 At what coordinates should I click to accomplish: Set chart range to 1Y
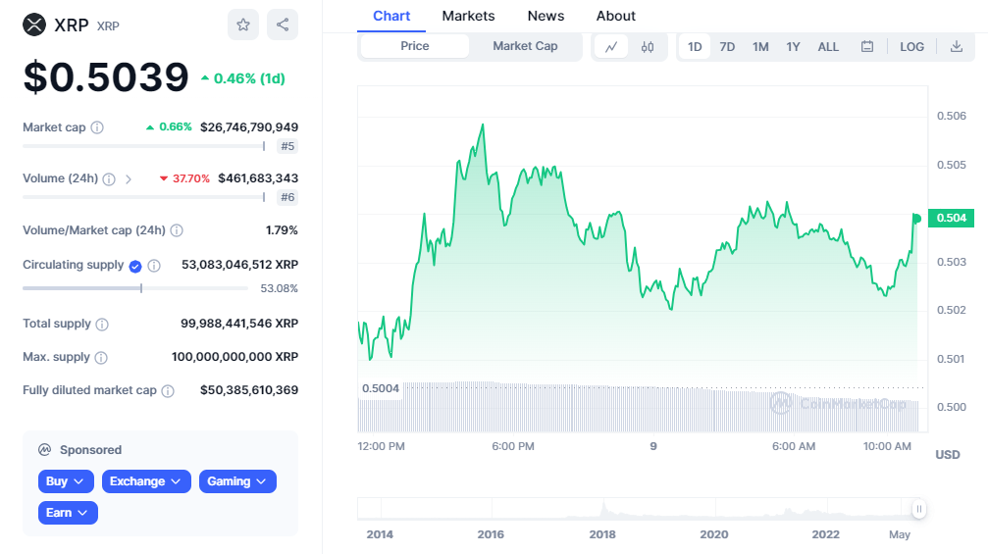(793, 47)
